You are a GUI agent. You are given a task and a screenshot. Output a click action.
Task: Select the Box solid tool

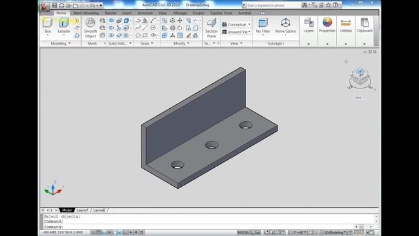tap(48, 26)
